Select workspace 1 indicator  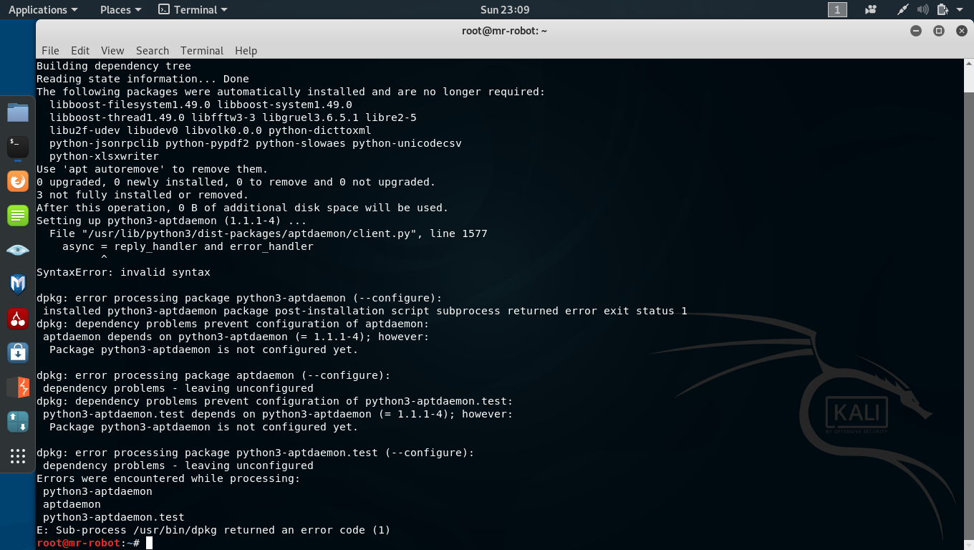[x=837, y=10]
